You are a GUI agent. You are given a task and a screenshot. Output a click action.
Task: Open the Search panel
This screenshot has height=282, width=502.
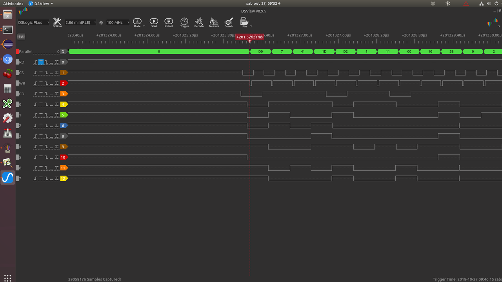tap(229, 22)
